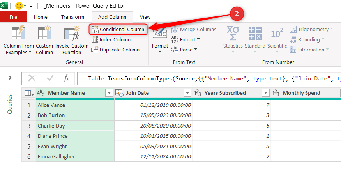
Task: Click the Custom Column icon
Action: 44,33
